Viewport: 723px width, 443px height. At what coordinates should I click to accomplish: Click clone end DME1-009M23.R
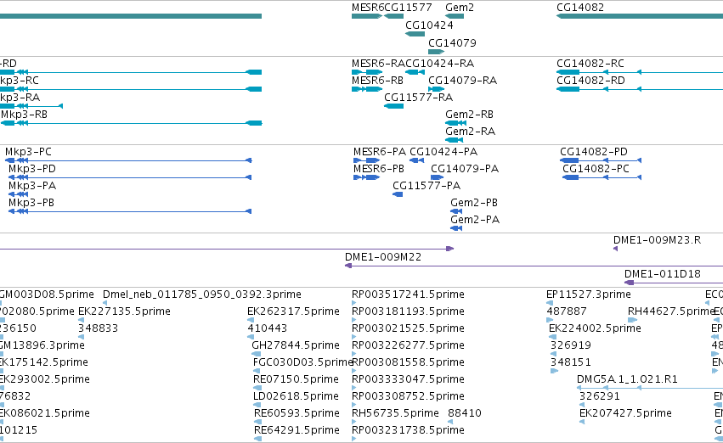[616, 249]
